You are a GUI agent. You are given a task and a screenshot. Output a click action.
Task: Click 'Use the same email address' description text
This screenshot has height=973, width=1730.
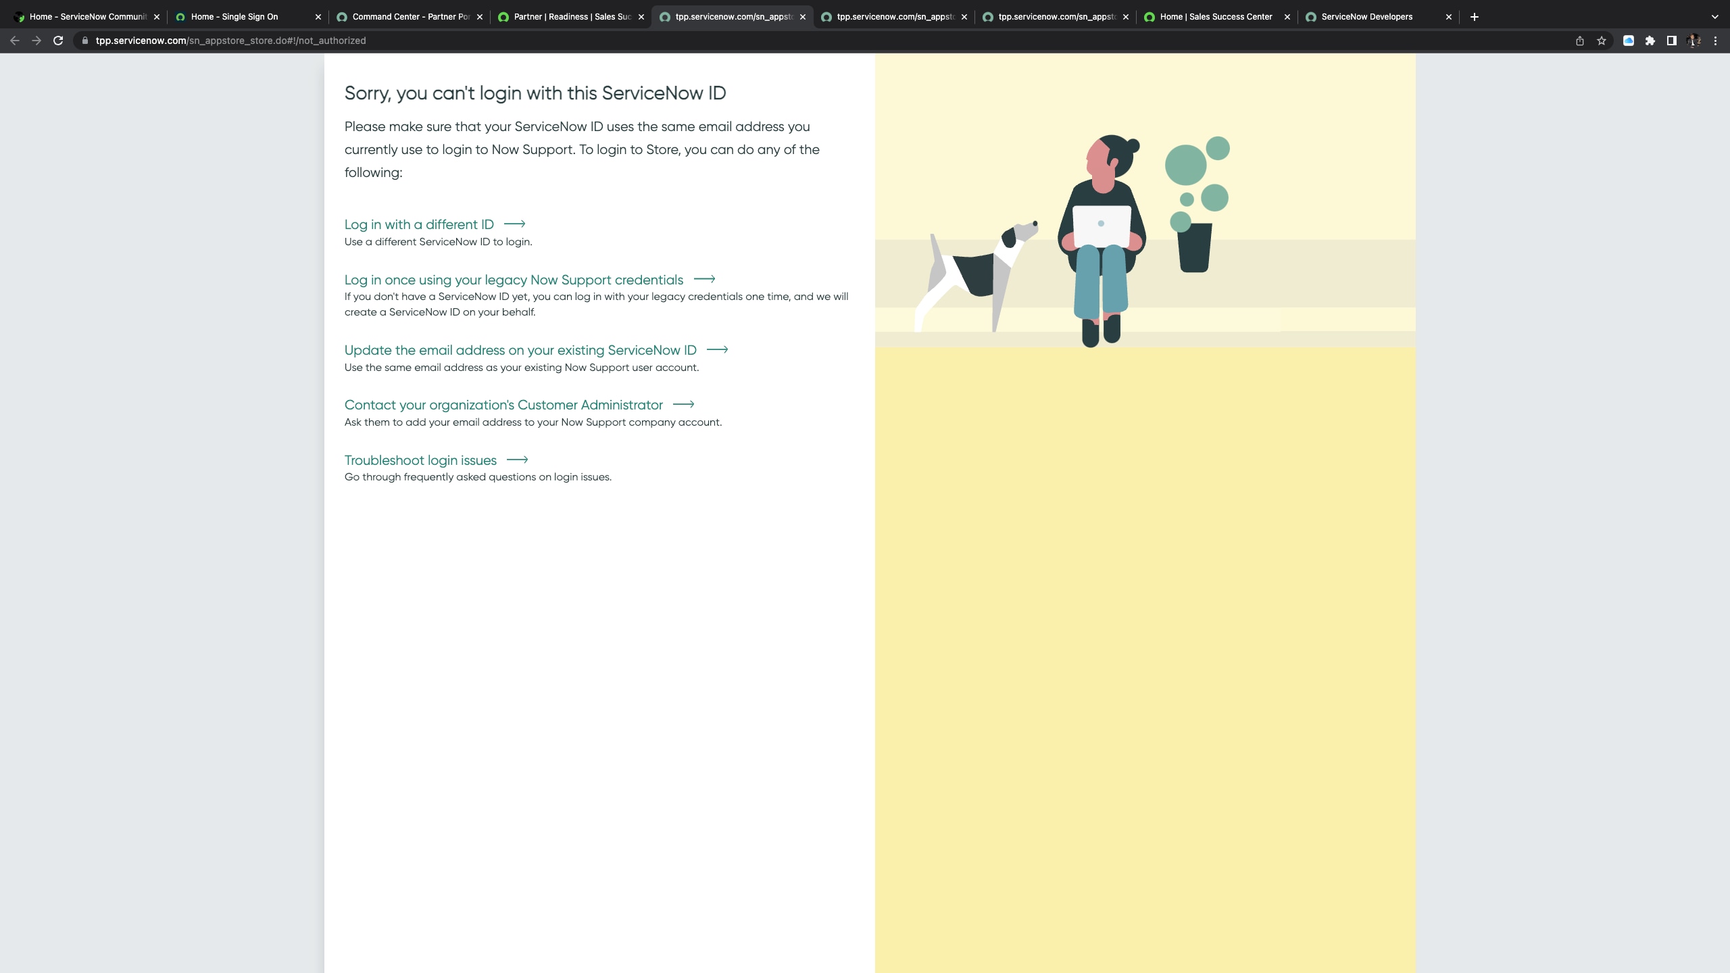coord(522,368)
